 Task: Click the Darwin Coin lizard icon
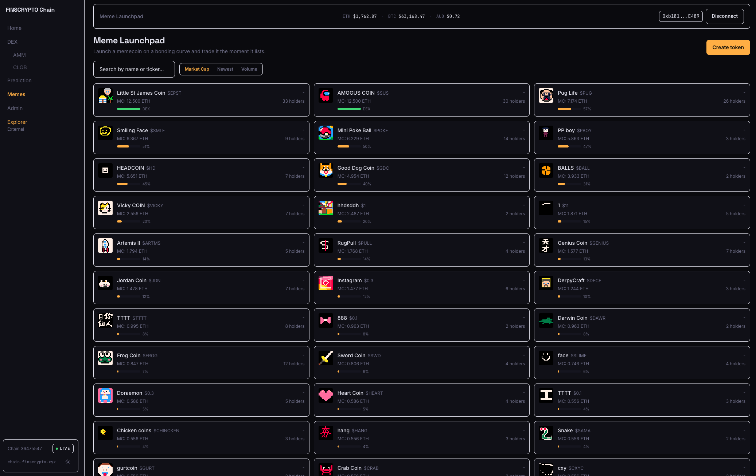tap(546, 320)
